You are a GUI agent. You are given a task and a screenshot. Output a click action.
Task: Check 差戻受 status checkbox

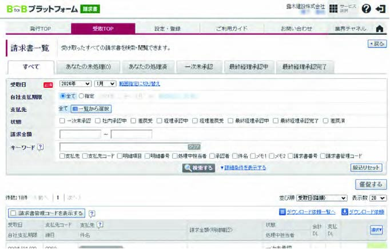click(x=134, y=121)
